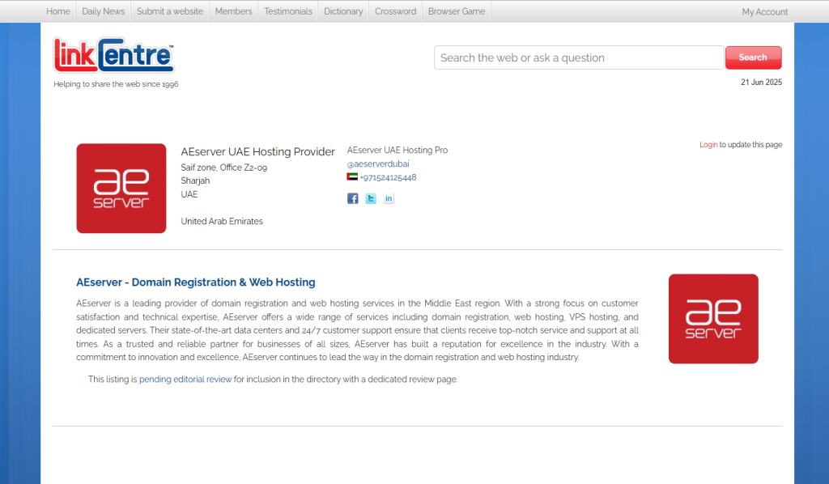829x484 pixels.
Task: Focus the web search input field
Action: [x=579, y=57]
